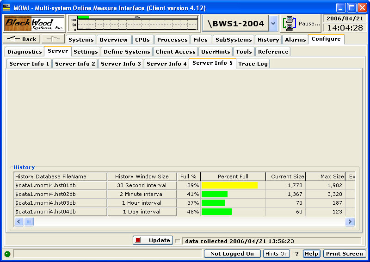Open the system name dropdown arrow

click(273, 23)
